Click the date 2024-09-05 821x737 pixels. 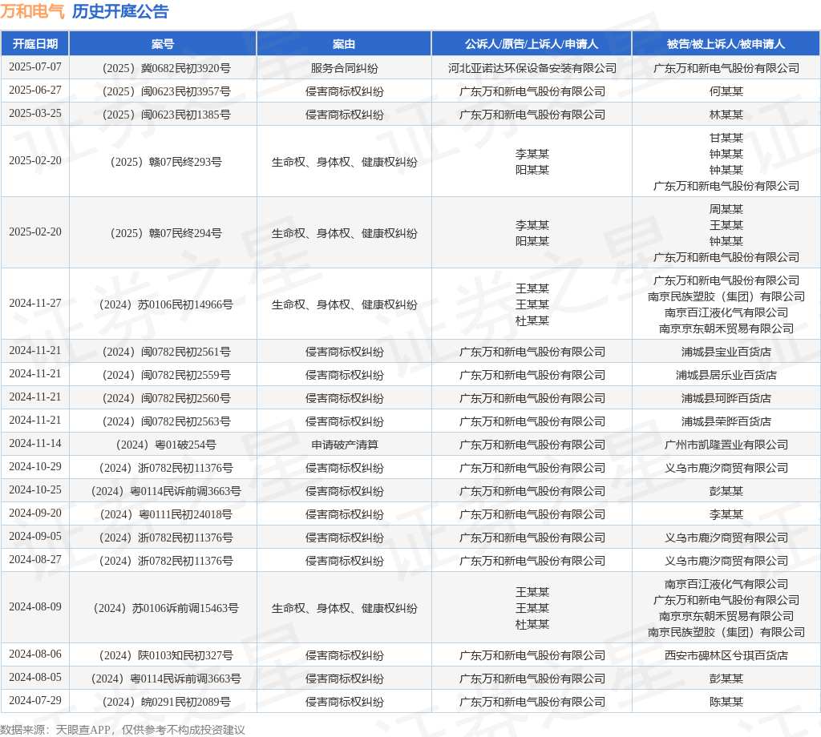click(35, 537)
